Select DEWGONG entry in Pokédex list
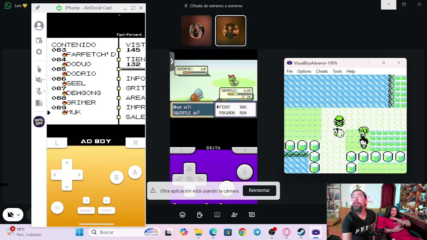This screenshot has height=240, width=427. [84, 93]
